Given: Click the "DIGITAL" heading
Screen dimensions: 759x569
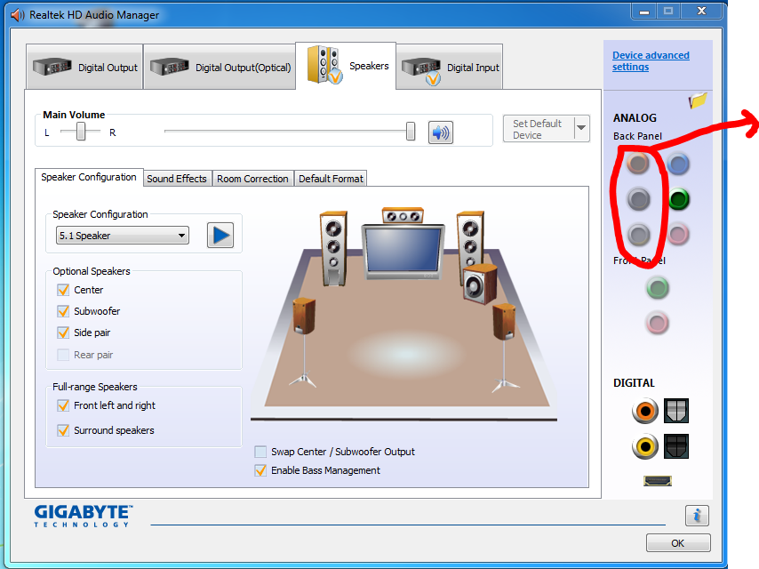Looking at the screenshot, I should point(634,383).
